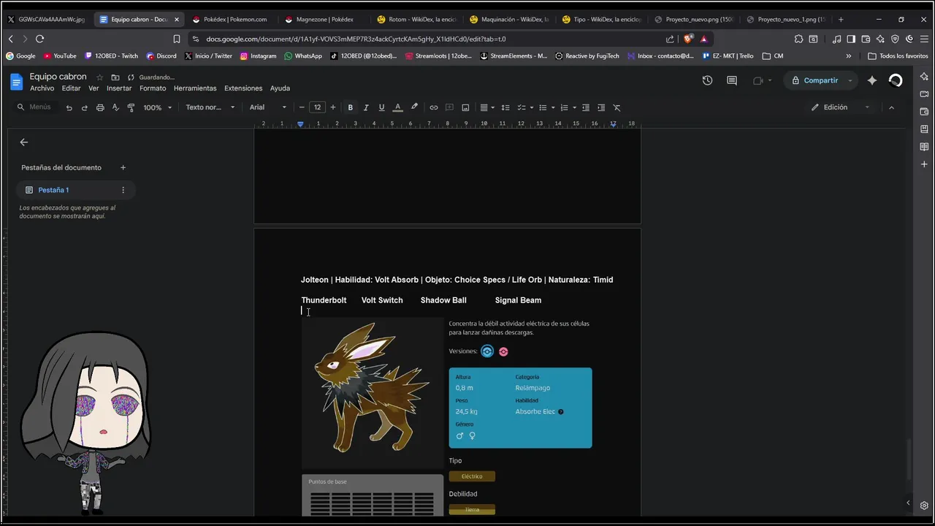This screenshot has height=526, width=935.
Task: Expand the Compartir dropdown arrow
Action: pos(850,80)
